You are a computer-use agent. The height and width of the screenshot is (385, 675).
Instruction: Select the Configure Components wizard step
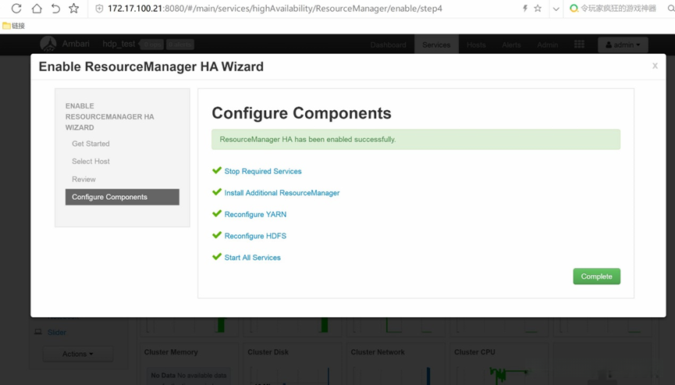point(122,197)
